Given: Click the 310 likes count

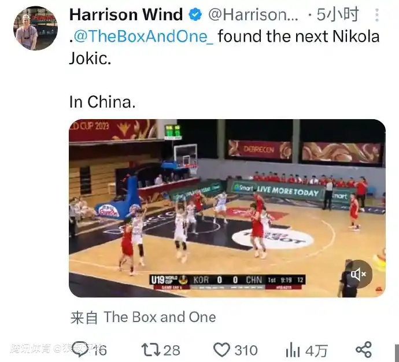Looking at the screenshot, I should 246,350.
